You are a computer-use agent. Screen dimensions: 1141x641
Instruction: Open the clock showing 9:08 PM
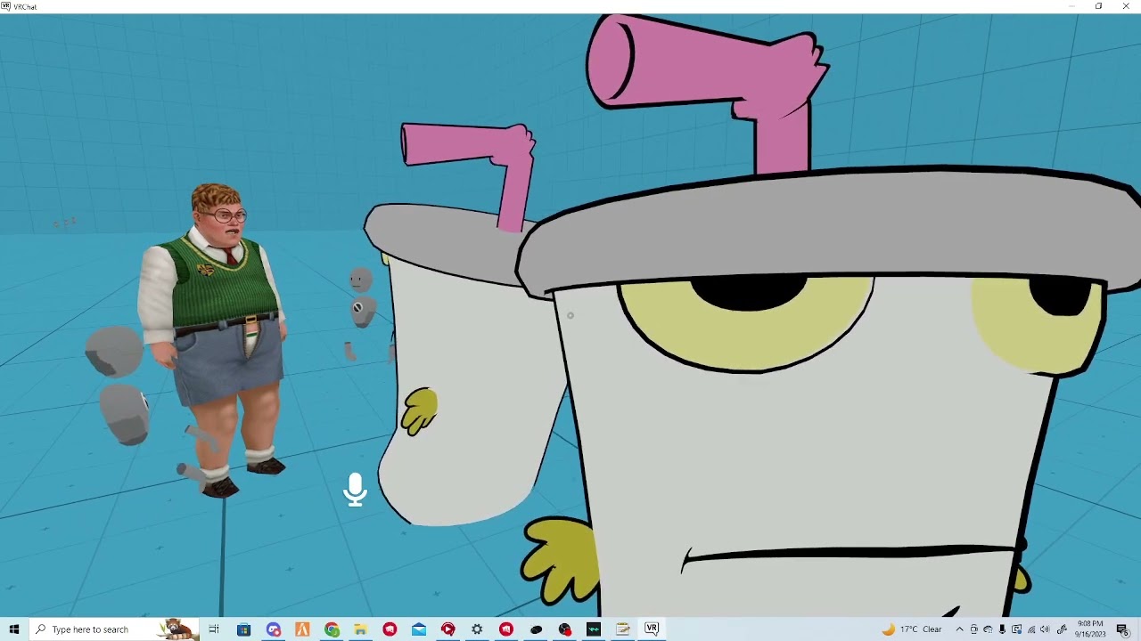[x=1090, y=629]
